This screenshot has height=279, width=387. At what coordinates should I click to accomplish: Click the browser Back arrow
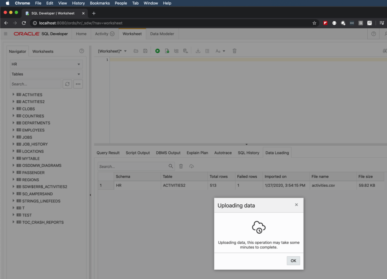6,23
